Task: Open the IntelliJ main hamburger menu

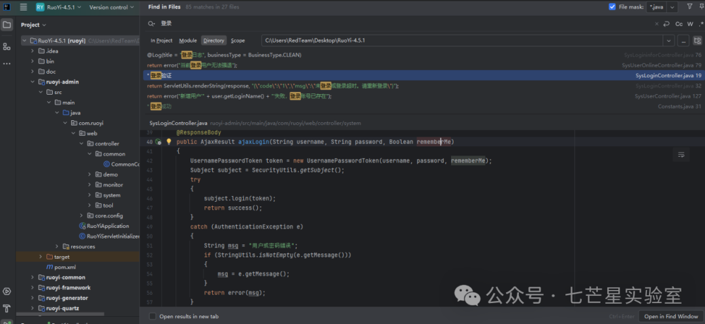Action: coord(24,7)
